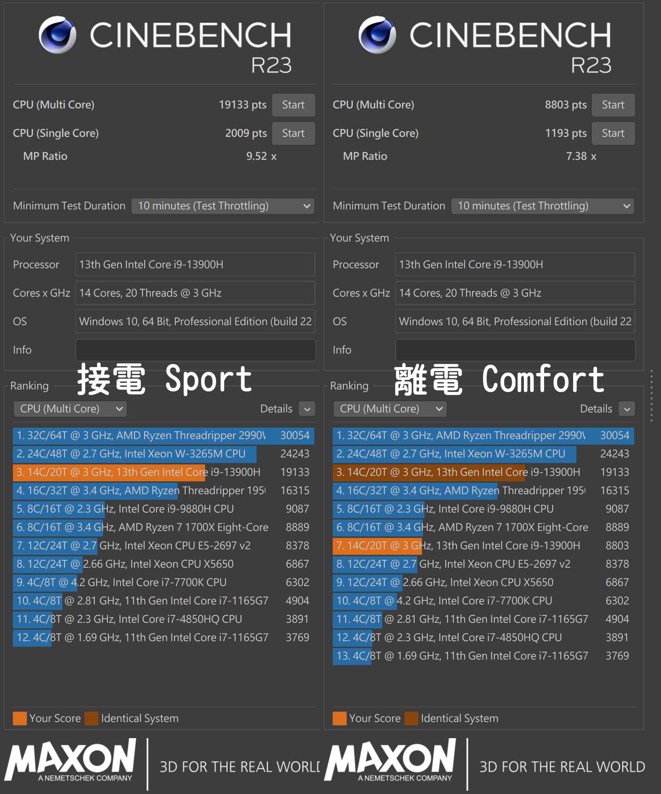Image resolution: width=661 pixels, height=794 pixels.
Task: Select rank 2 Xeon W-3265M row in left ranking
Action: 164,454
